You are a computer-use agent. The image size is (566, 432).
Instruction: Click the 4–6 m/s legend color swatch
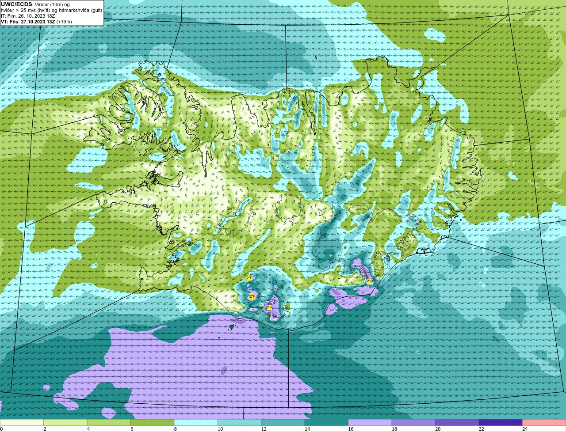coord(109,423)
